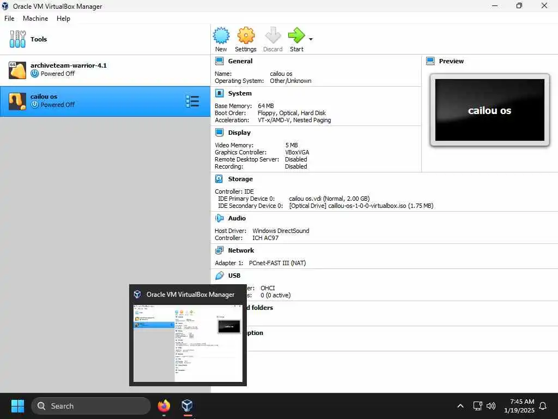Click the Preview section icon

point(430,61)
